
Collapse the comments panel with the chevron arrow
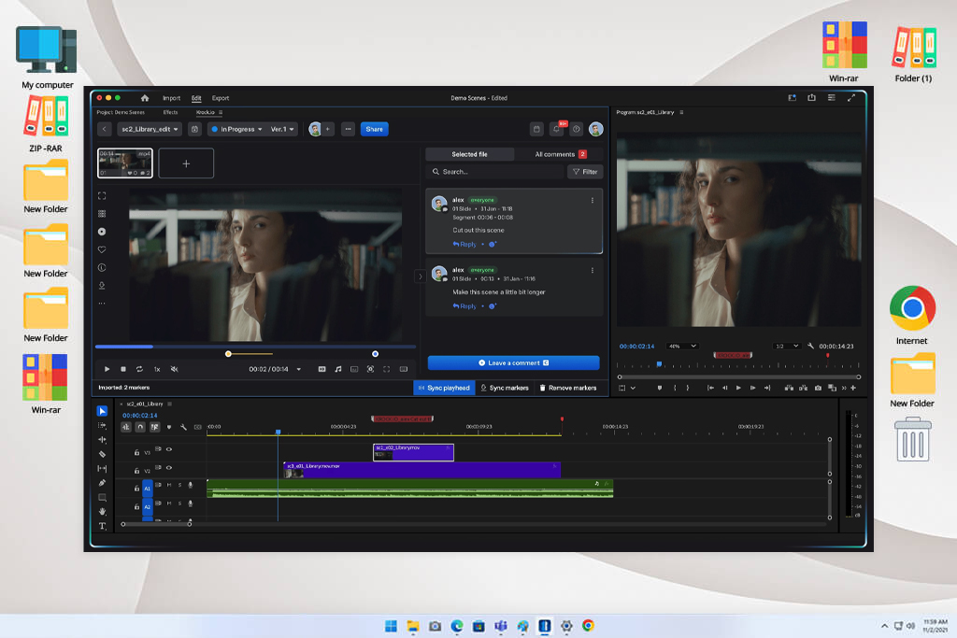[420, 276]
